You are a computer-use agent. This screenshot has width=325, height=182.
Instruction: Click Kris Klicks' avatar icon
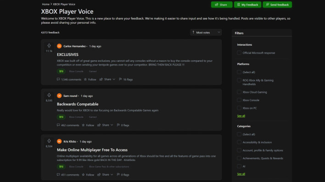[59, 141]
